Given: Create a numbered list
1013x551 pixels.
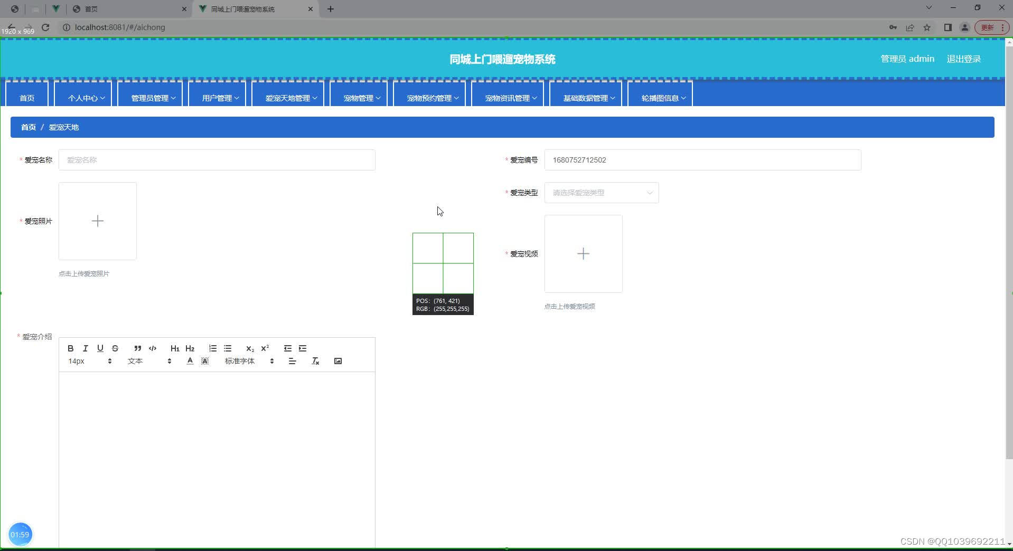Looking at the screenshot, I should pos(213,348).
